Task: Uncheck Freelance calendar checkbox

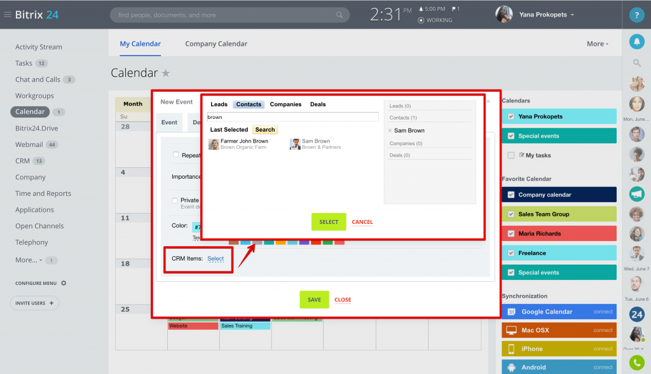Action: tap(511, 253)
